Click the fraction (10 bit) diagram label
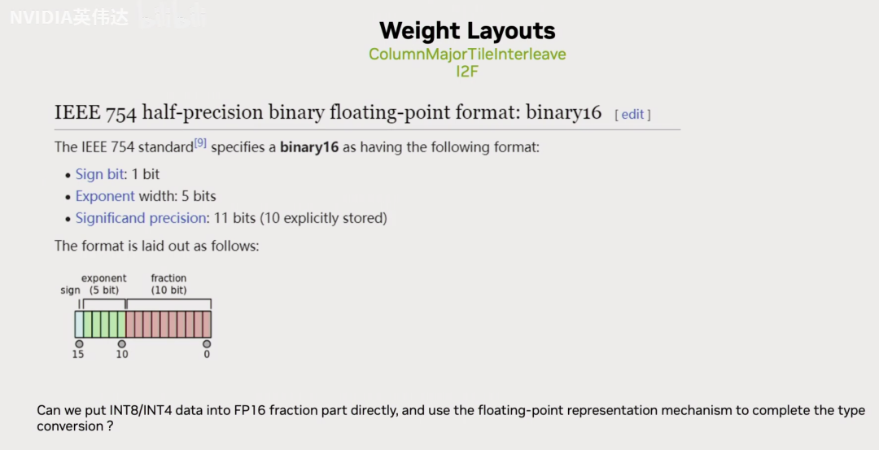Image resolution: width=879 pixels, height=450 pixels. [168, 284]
